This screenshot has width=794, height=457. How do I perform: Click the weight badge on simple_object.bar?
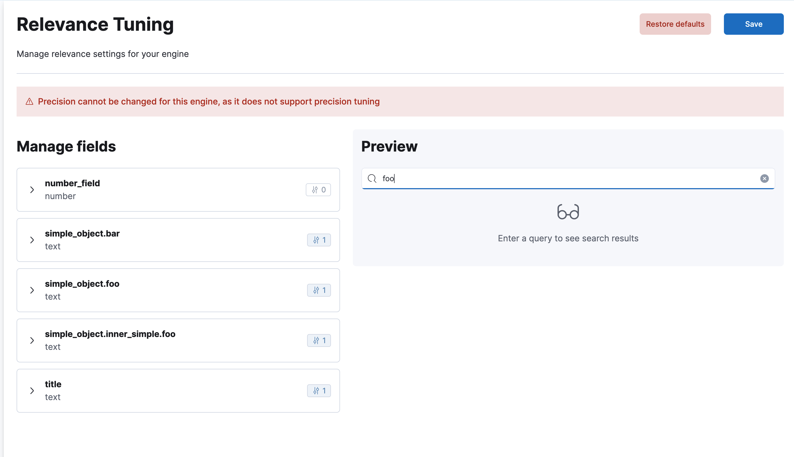pyautogui.click(x=319, y=240)
